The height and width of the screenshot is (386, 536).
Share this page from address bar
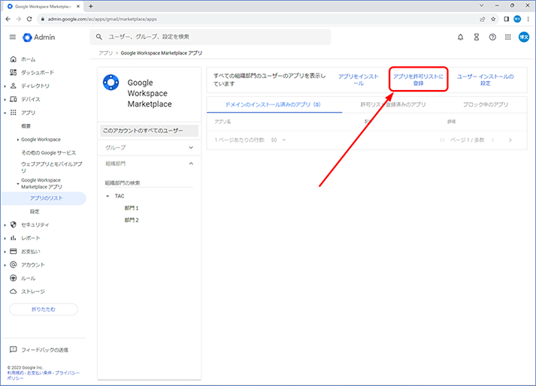click(483, 19)
